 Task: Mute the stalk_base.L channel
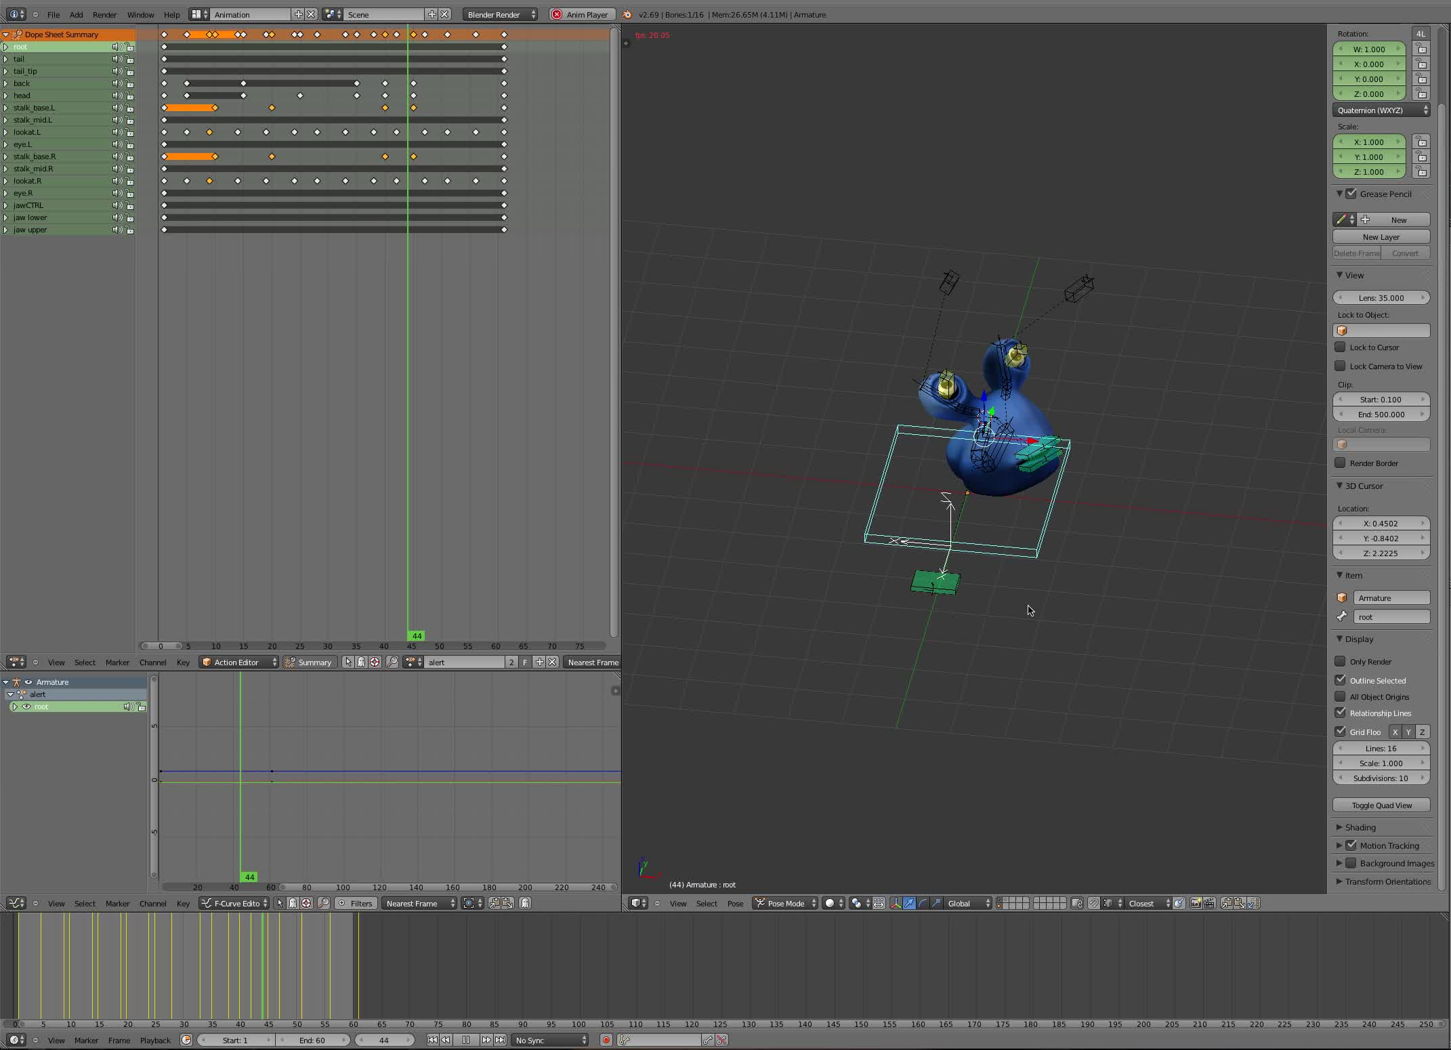coord(117,108)
